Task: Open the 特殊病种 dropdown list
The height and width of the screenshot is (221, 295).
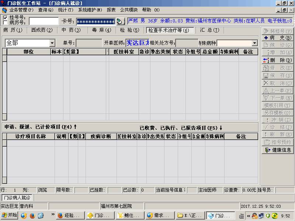Action: pos(254,43)
